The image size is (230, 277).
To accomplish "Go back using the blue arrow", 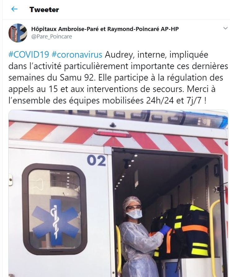I will (x=14, y=9).
